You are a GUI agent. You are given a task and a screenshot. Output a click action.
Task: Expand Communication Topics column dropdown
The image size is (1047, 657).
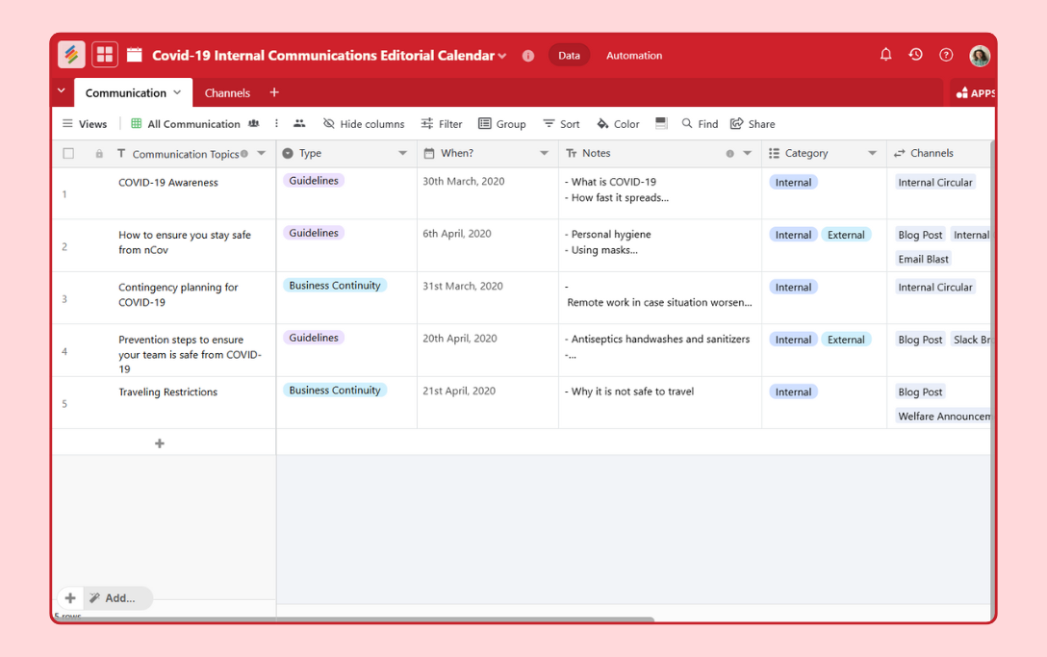pos(262,153)
